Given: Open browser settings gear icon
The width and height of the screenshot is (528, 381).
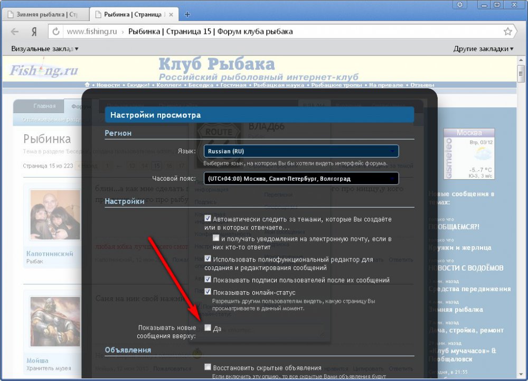Looking at the screenshot, I should (460, 5).
